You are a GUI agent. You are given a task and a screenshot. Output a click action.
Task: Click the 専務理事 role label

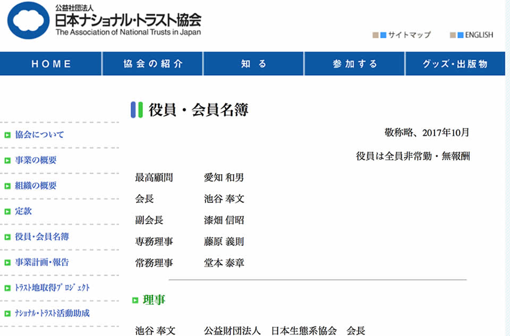(x=154, y=242)
